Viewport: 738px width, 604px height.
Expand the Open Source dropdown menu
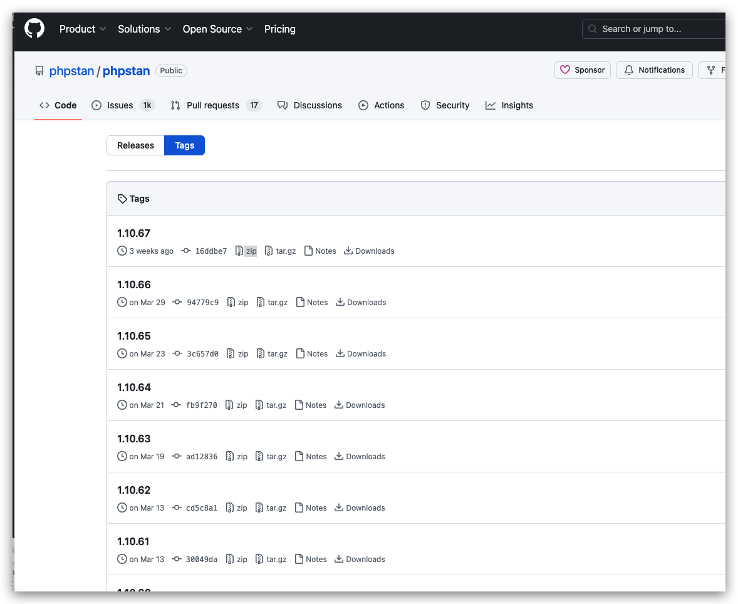(x=217, y=29)
